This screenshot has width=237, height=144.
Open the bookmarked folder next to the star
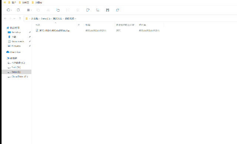coord(12,3)
